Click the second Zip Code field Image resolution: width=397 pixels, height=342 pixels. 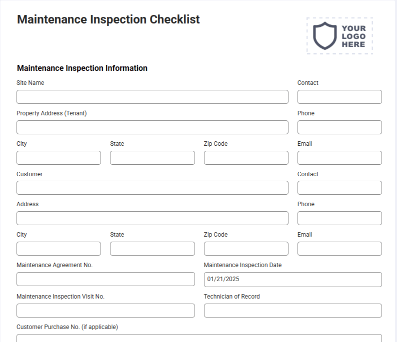(x=246, y=249)
